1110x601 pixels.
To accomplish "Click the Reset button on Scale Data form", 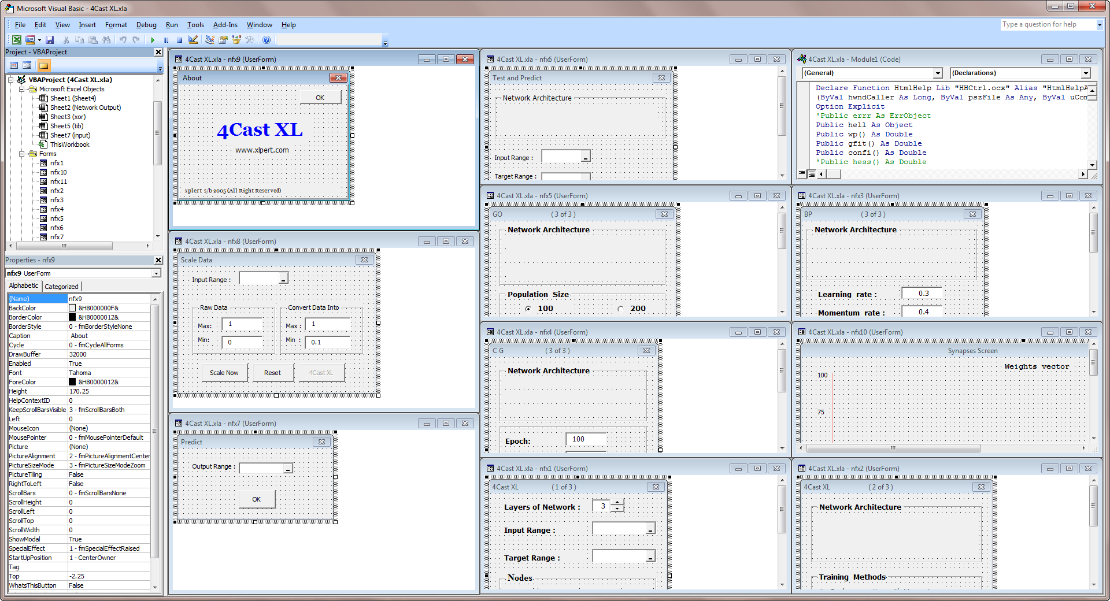I will click(272, 373).
